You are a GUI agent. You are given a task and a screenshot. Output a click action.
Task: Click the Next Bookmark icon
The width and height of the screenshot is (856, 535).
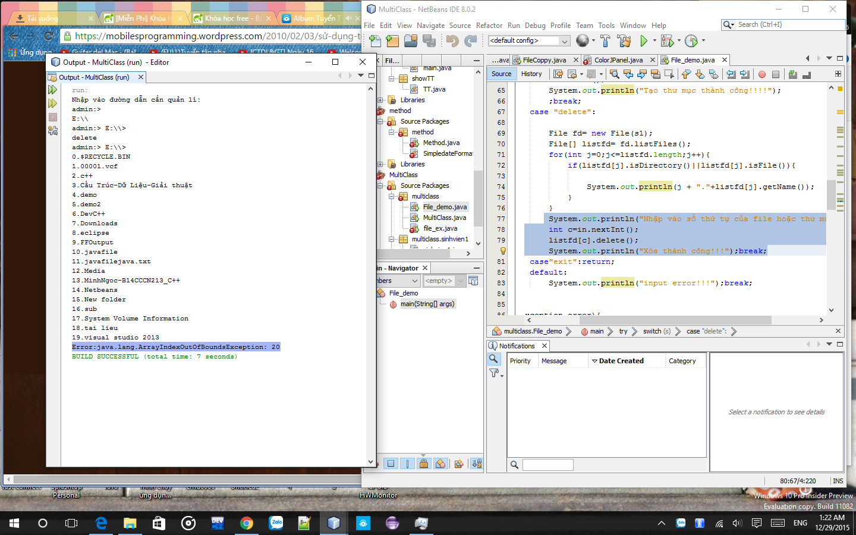coord(700,74)
